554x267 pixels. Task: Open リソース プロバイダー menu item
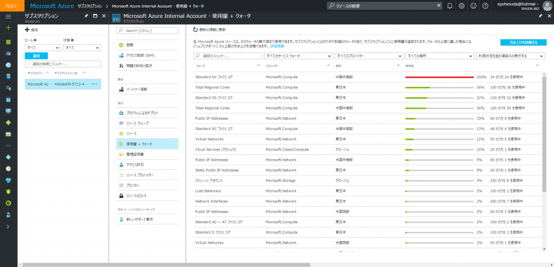(x=147, y=175)
